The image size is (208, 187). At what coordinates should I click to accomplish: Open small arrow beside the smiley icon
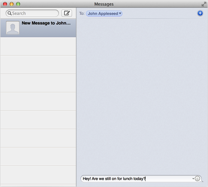[x=193, y=179]
